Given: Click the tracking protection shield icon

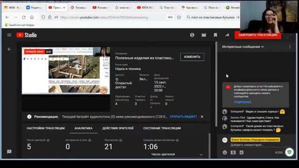Looking at the screenshot, I should [43, 17].
